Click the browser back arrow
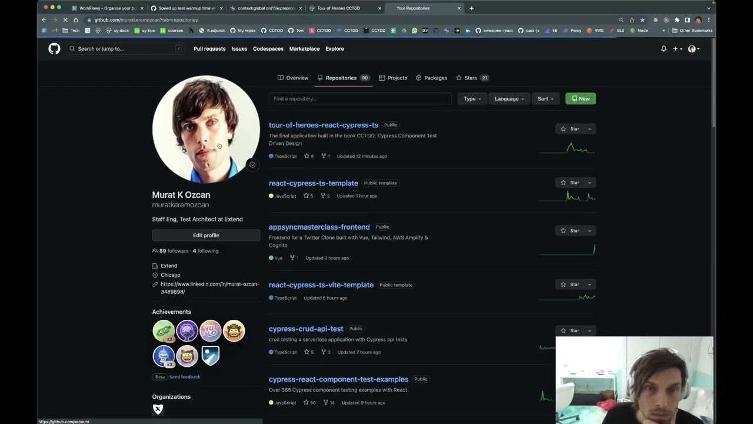 click(44, 20)
